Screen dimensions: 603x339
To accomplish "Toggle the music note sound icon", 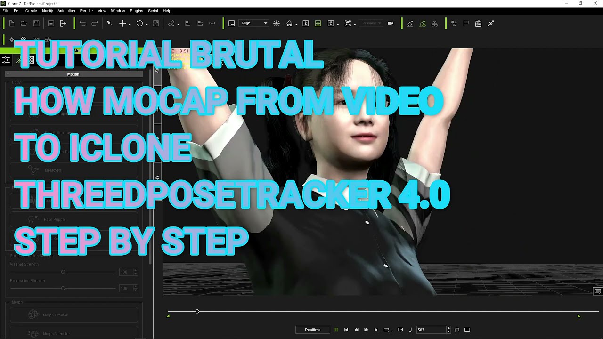I will click(410, 330).
